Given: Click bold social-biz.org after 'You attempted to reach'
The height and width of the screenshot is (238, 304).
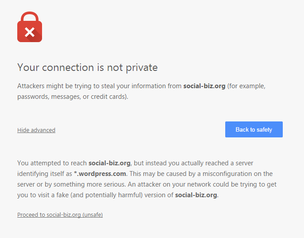Looking at the screenshot, I should click(x=109, y=163).
